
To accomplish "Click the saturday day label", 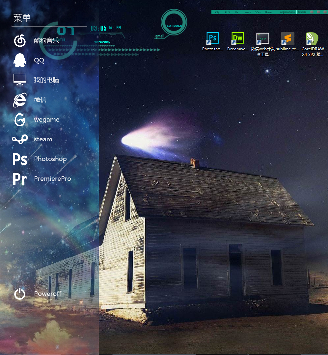I will [102, 42].
